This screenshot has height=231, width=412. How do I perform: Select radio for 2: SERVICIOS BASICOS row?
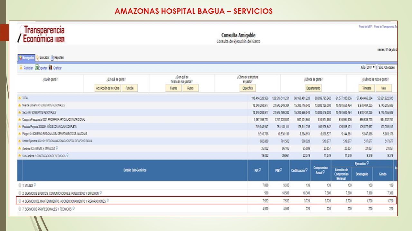click(x=20, y=193)
